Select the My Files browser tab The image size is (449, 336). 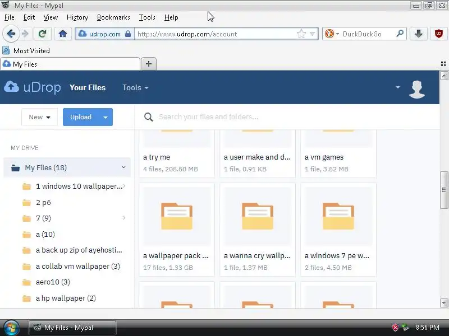tap(70, 64)
